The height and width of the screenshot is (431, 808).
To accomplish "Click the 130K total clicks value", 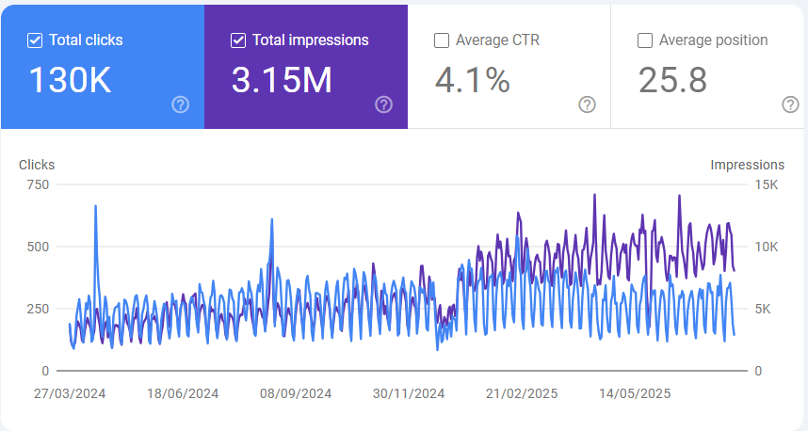I will (70, 81).
